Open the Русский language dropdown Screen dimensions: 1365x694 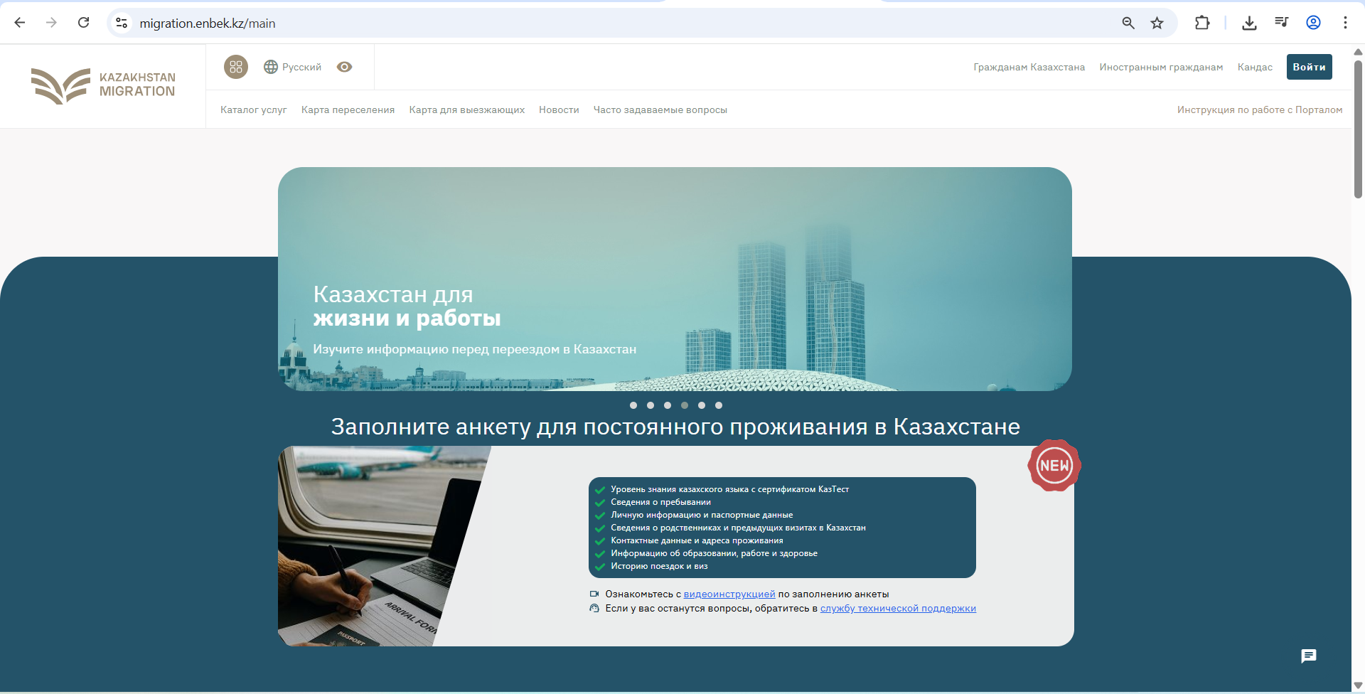pyautogui.click(x=293, y=67)
